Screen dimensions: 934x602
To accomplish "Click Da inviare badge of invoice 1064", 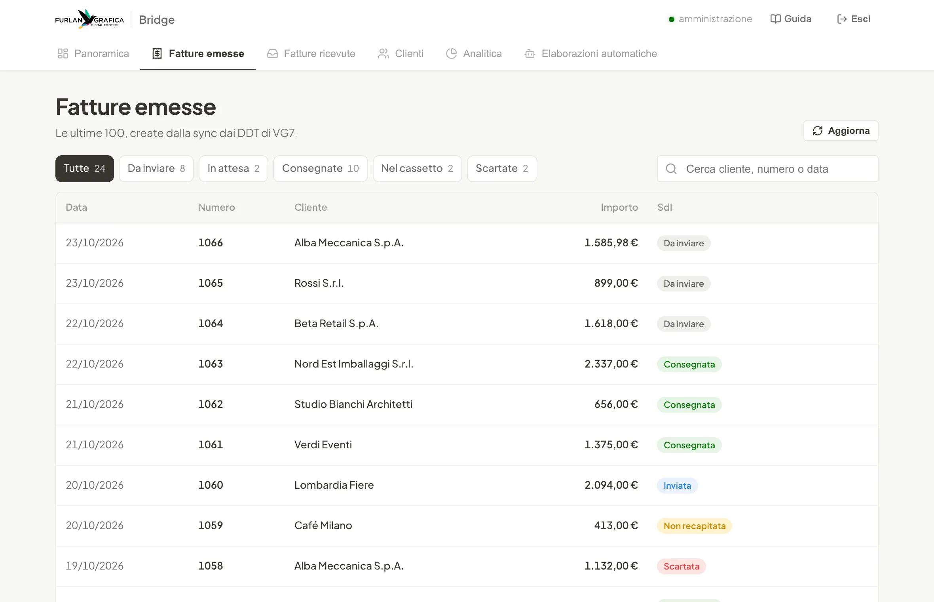I will tap(684, 324).
